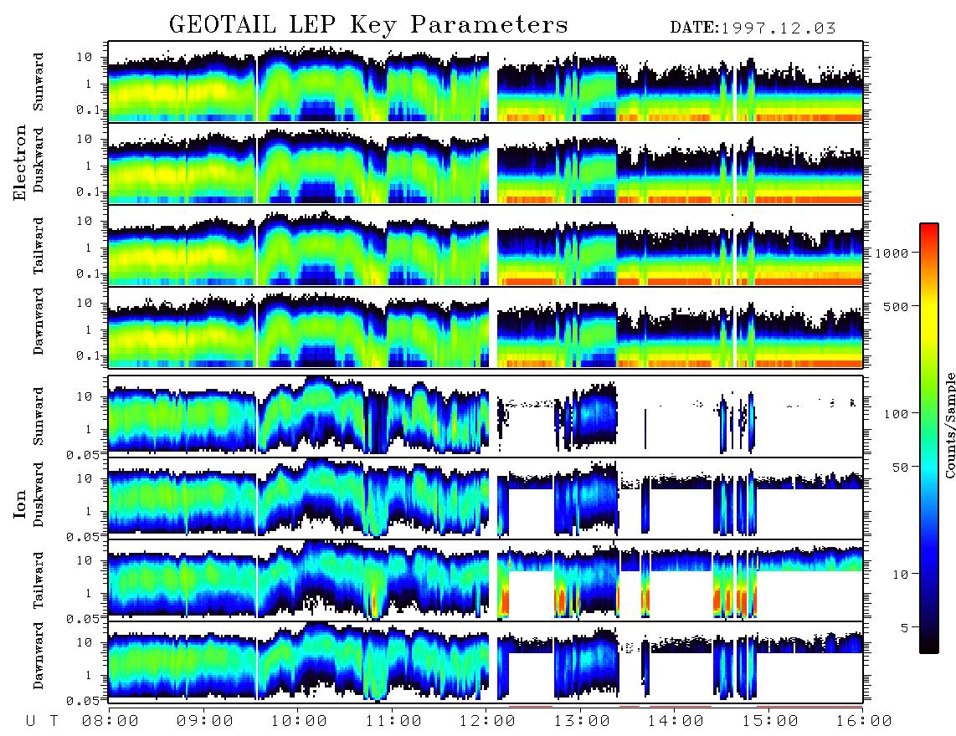Click the 'Ion' group axis label
The height and width of the screenshot is (736, 956).
coord(20,503)
